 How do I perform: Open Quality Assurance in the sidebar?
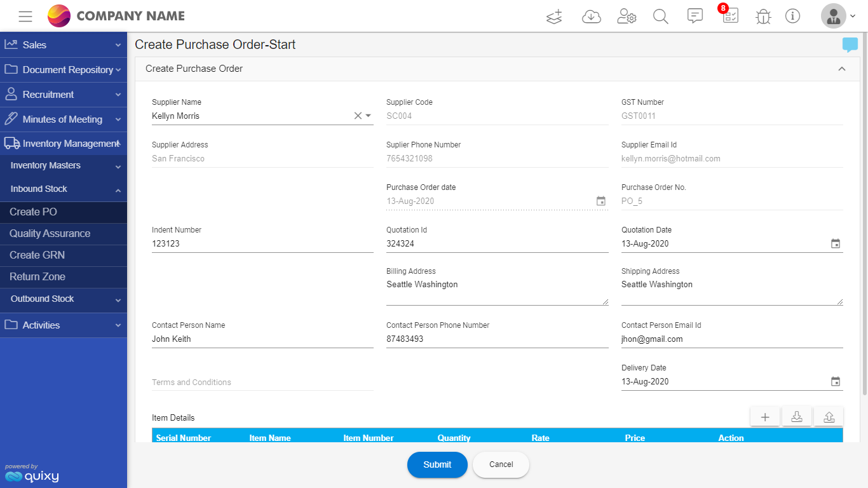click(64, 234)
